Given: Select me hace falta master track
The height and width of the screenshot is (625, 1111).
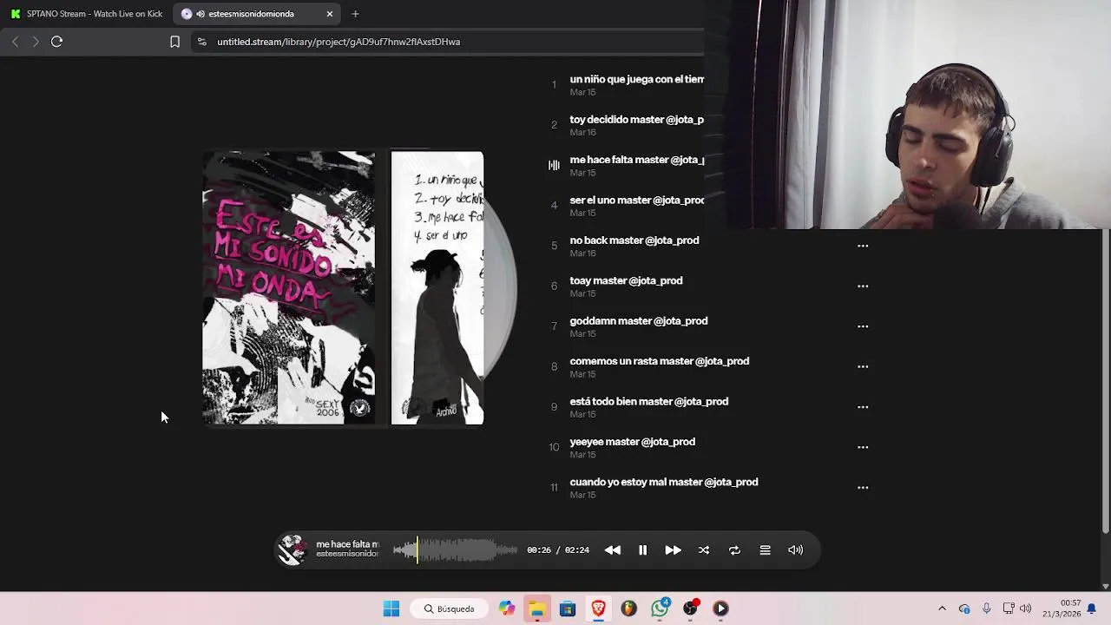Looking at the screenshot, I should 636,160.
